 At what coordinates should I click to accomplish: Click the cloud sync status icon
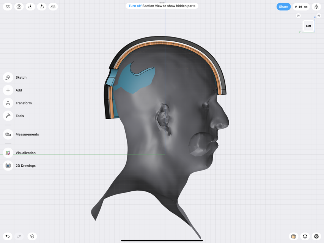pyautogui.click(x=53, y=6)
